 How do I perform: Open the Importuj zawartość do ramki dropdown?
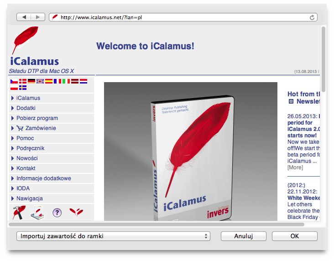[113, 236]
